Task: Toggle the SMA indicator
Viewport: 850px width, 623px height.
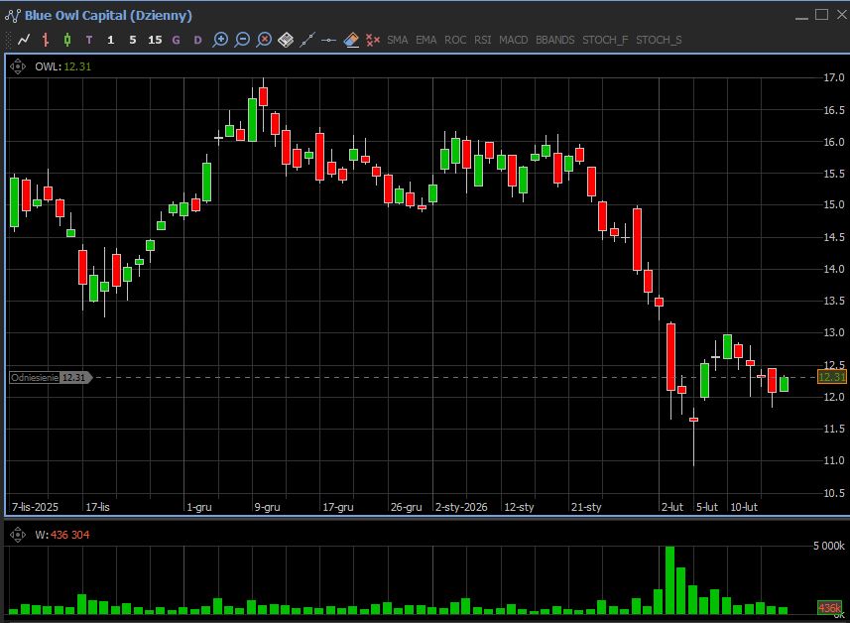Action: click(398, 40)
